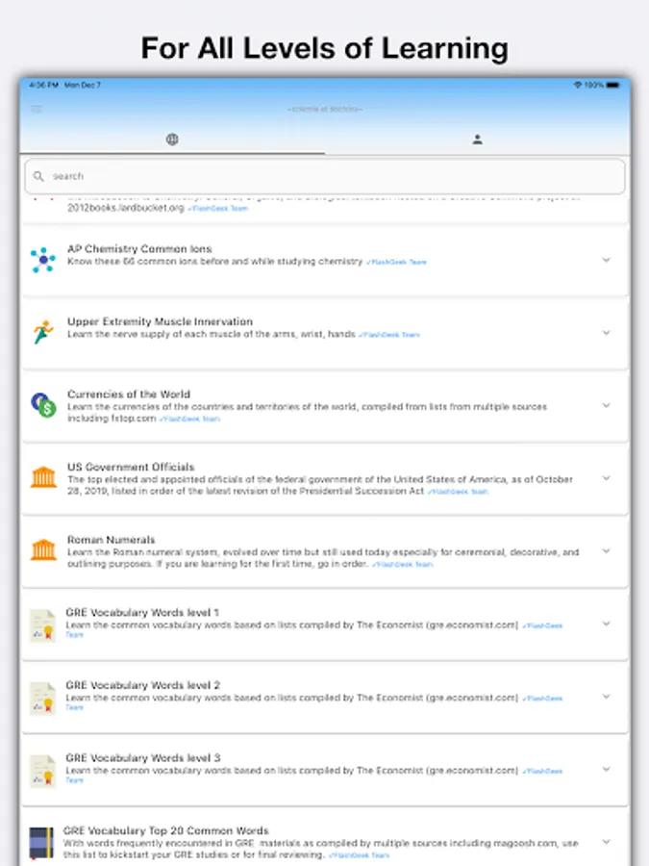649x866 pixels.
Task: Click GRE Vocabulary level 2 certificate icon
Action: [42, 699]
